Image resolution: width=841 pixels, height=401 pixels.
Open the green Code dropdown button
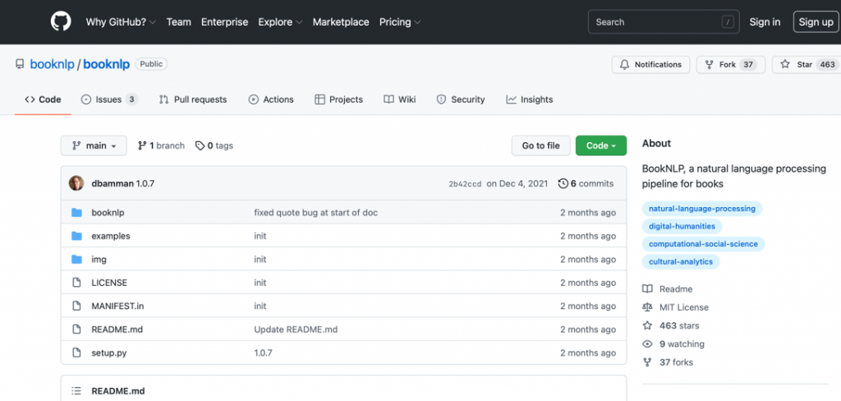point(600,145)
